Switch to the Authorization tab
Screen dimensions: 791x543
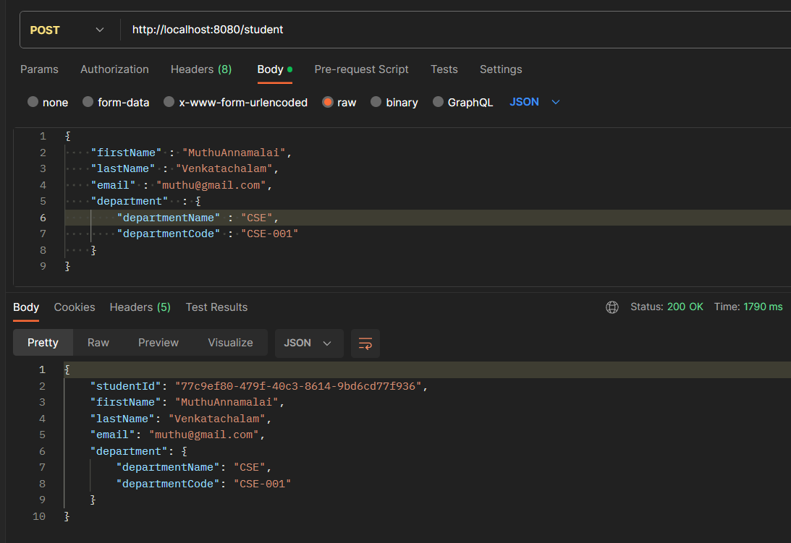pyautogui.click(x=114, y=69)
